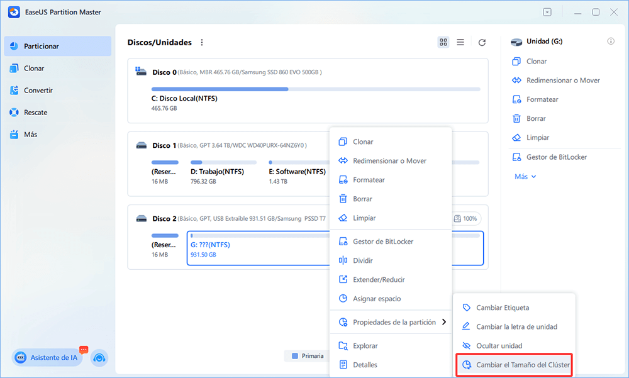Switch to grid view of disks
This screenshot has height=378, width=629.
pos(443,42)
